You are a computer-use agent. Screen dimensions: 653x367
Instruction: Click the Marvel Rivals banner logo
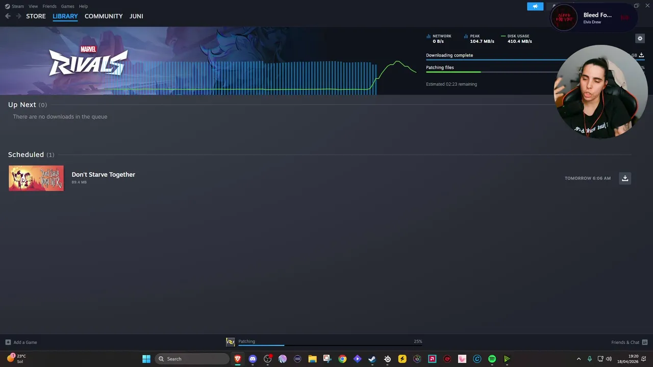pyautogui.click(x=88, y=61)
